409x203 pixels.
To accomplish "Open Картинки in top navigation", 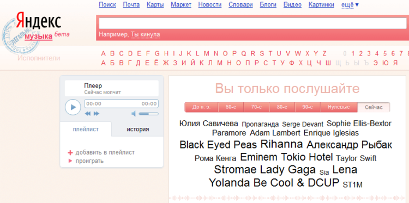I will coord(321,5).
